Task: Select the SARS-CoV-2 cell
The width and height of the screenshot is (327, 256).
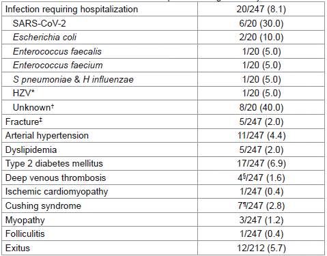Action: (x=39, y=23)
